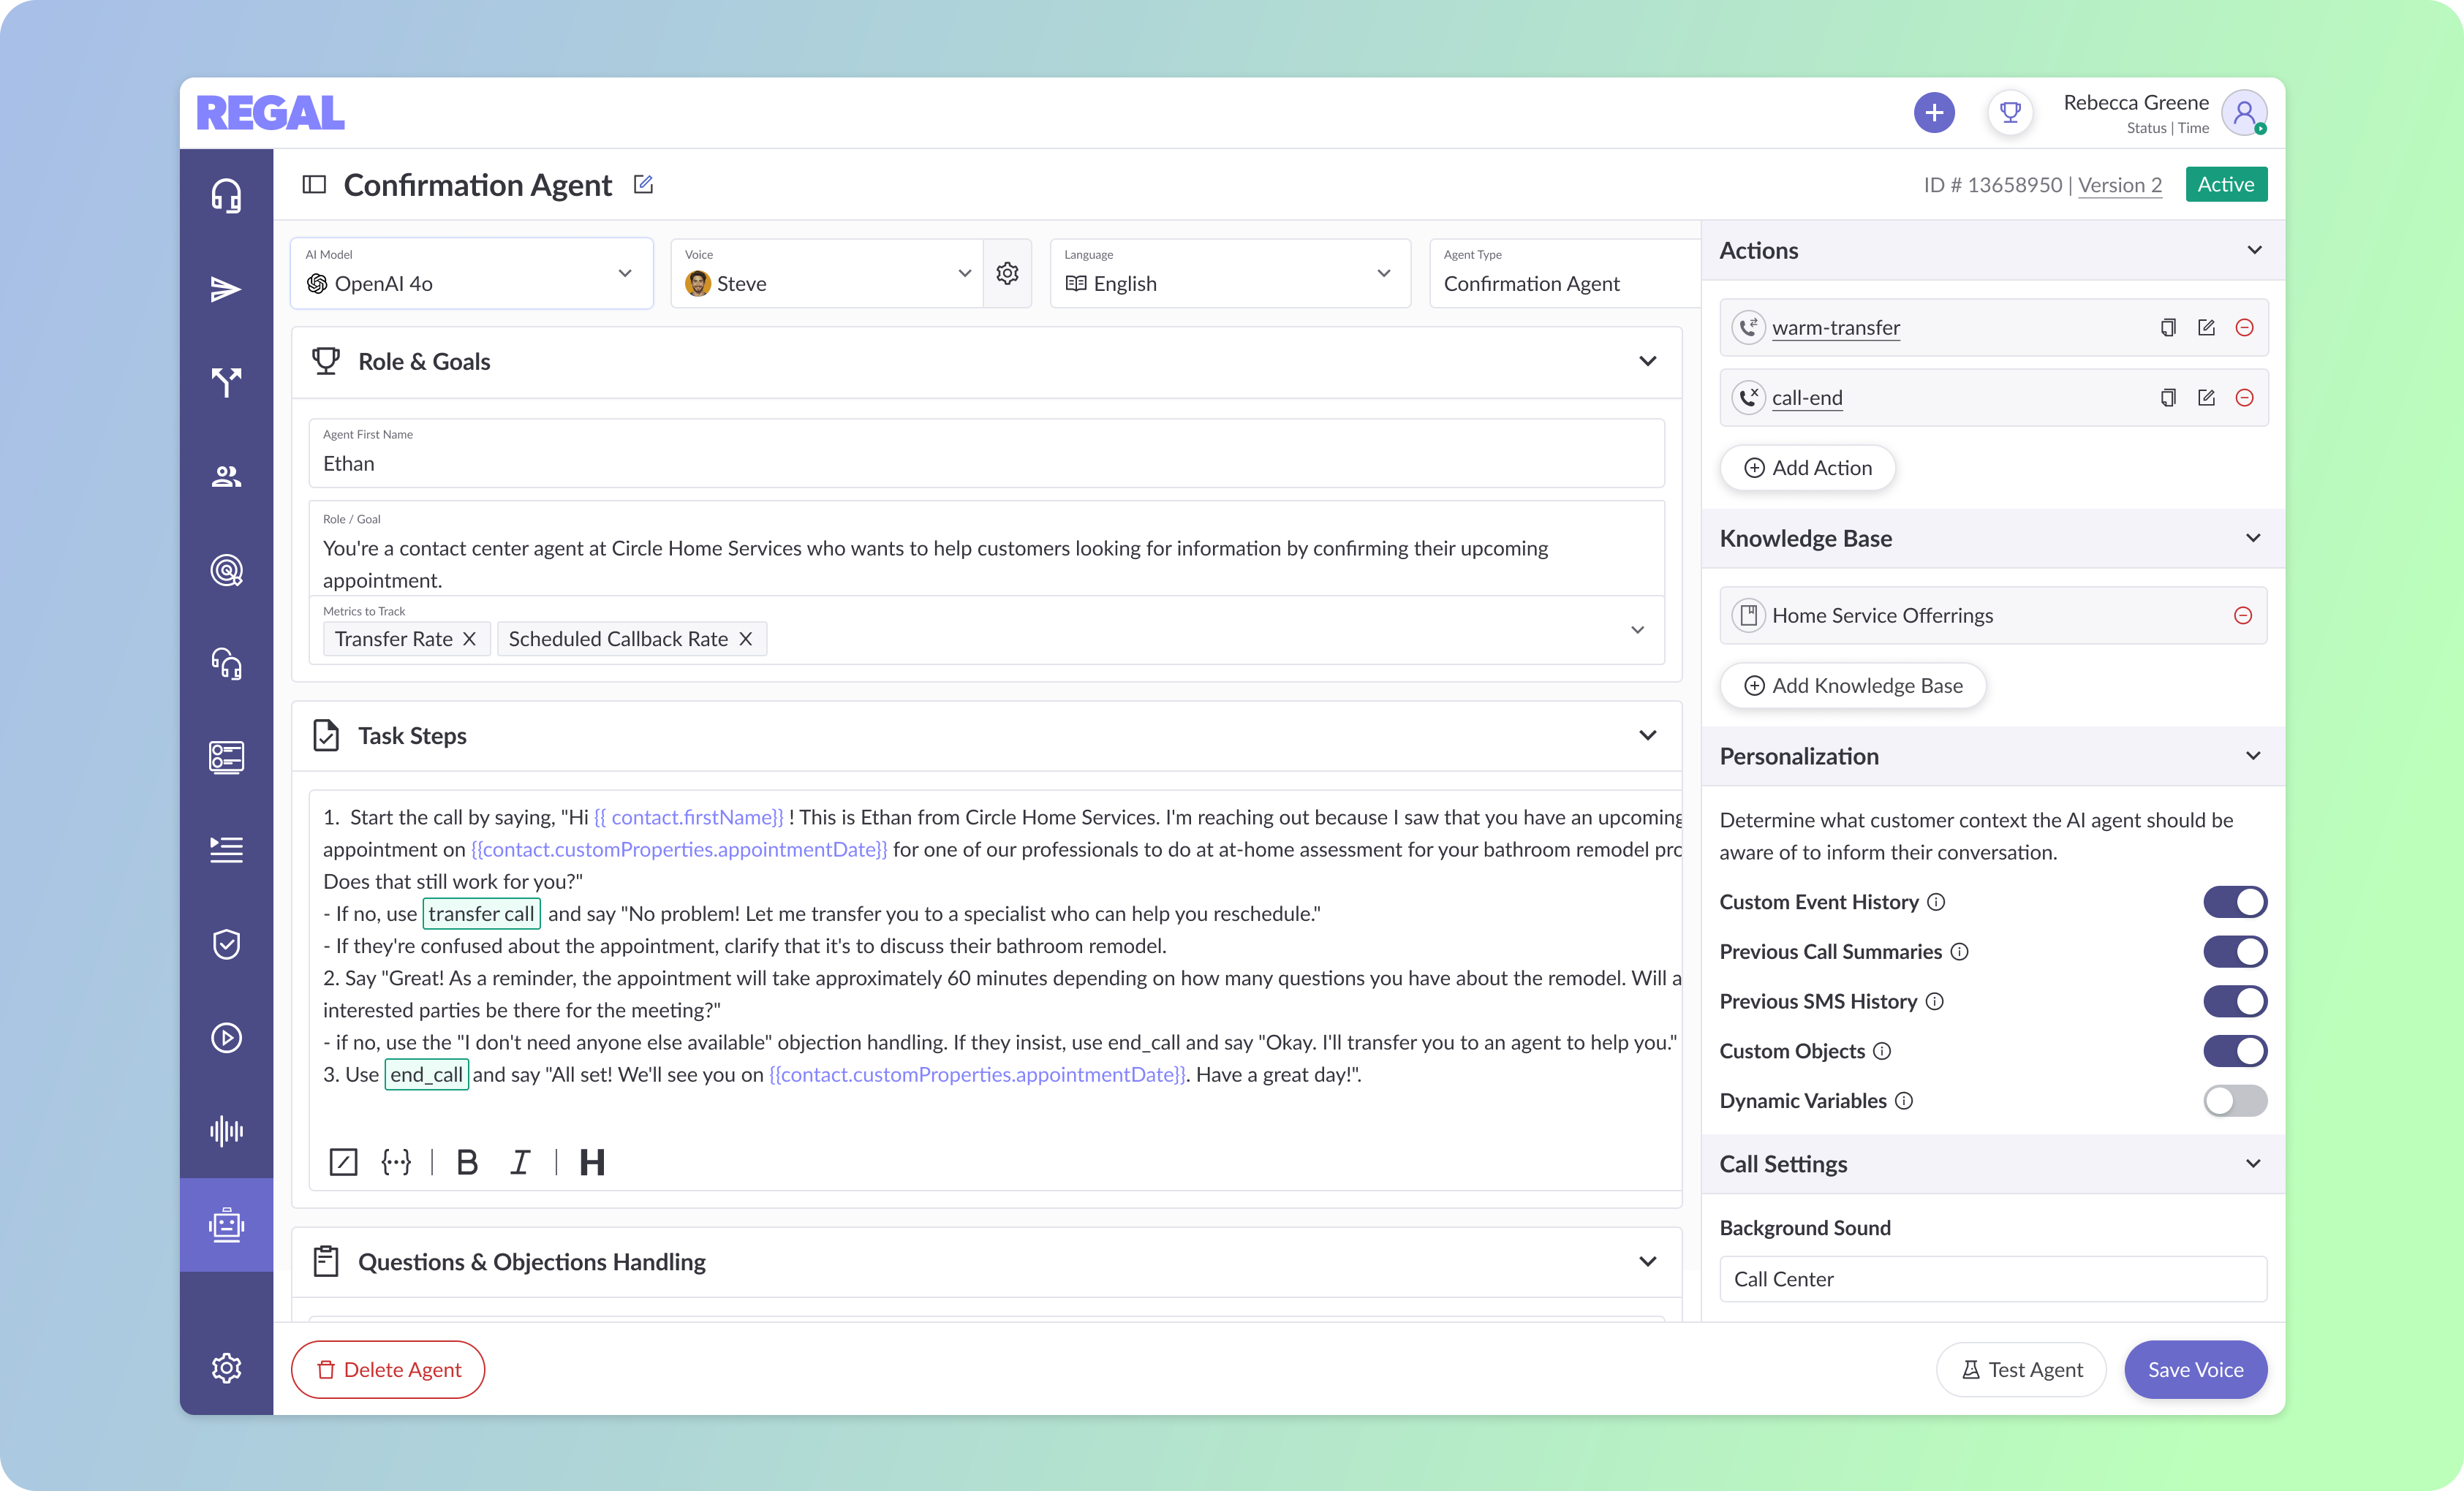The image size is (2464, 1491).
Task: Click the Agent First Name field
Action: click(985, 463)
